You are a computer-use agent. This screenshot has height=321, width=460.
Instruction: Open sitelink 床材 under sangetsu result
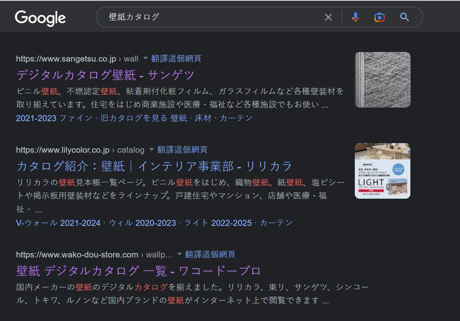click(x=203, y=118)
